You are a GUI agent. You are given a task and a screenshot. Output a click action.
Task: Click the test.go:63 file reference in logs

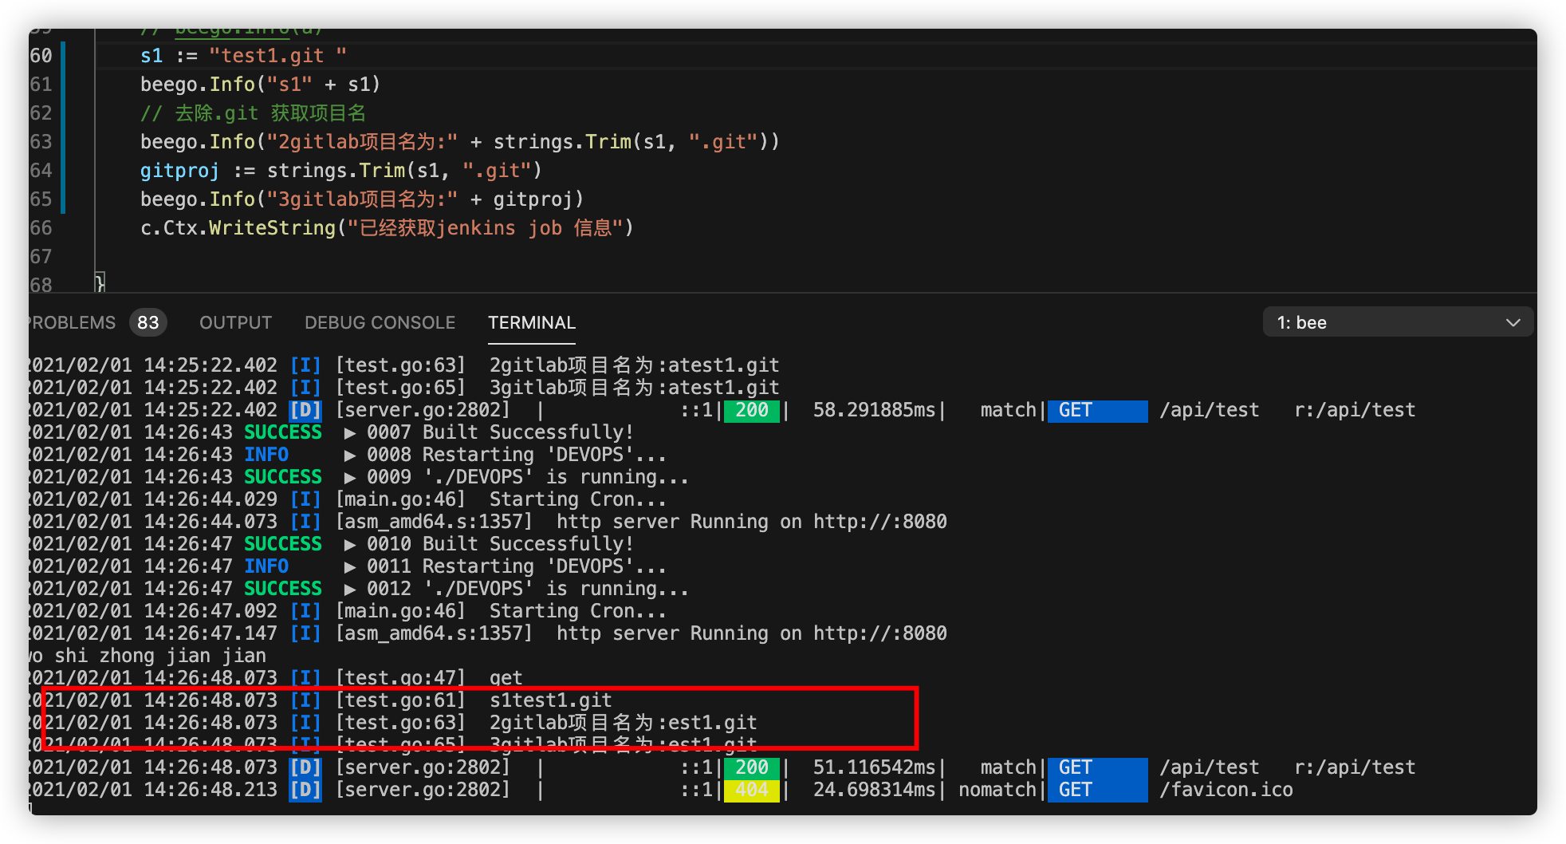[x=401, y=722]
